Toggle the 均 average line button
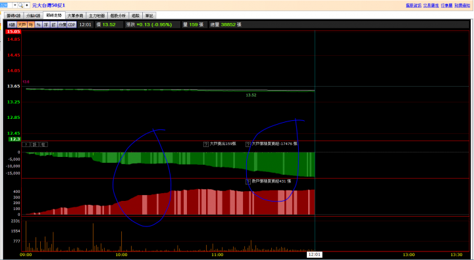Viewport: 474px width, 260px height. click(x=31, y=25)
